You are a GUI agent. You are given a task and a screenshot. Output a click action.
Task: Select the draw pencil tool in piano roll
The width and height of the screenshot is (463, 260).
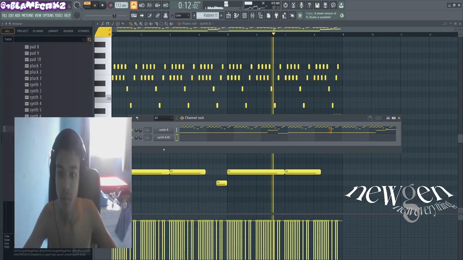click(x=131, y=24)
